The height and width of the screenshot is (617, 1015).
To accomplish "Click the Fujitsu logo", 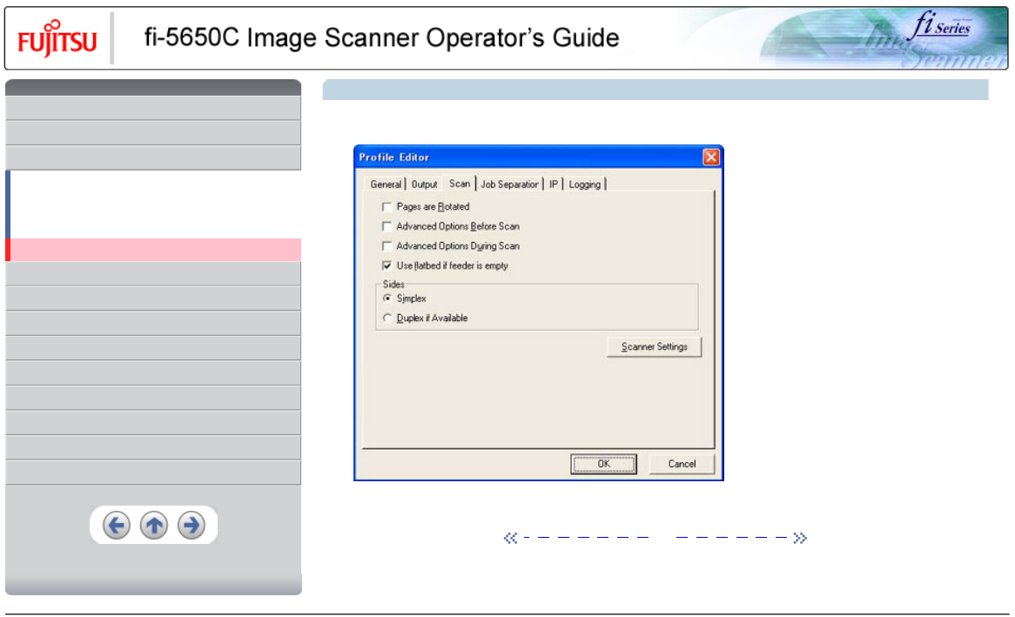I will tap(57, 38).
